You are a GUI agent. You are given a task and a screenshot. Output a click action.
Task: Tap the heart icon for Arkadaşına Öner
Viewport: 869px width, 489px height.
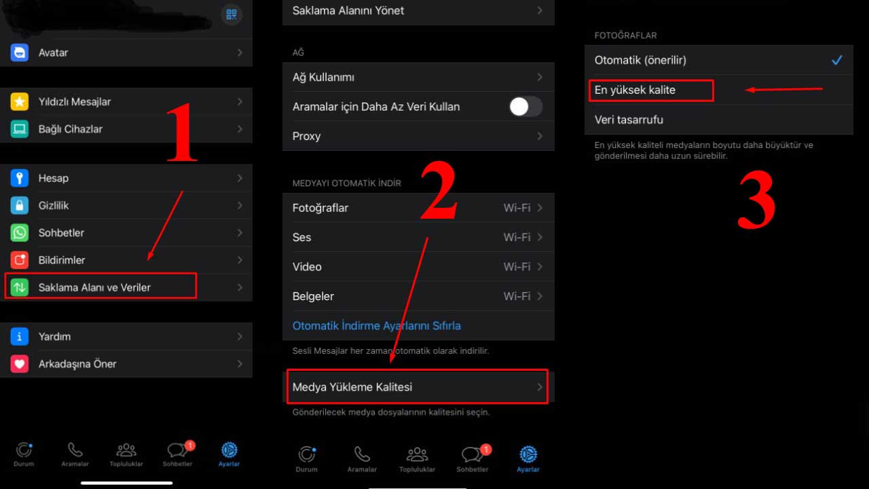[20, 364]
